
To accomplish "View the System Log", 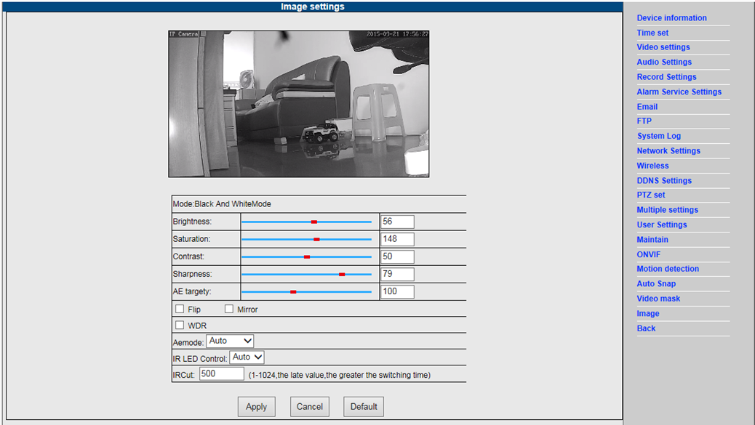I will point(659,136).
